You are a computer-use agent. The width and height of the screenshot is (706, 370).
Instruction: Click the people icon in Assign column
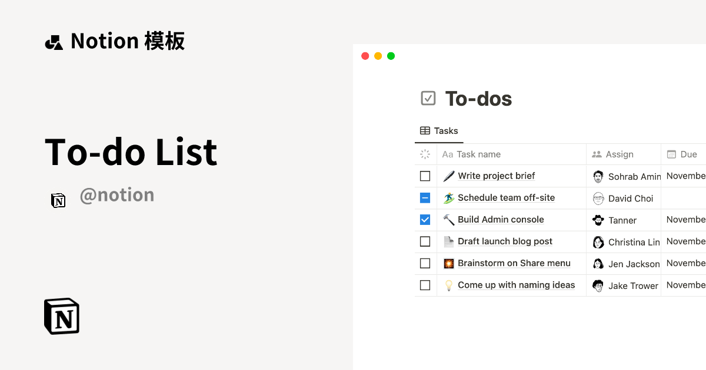coord(596,154)
